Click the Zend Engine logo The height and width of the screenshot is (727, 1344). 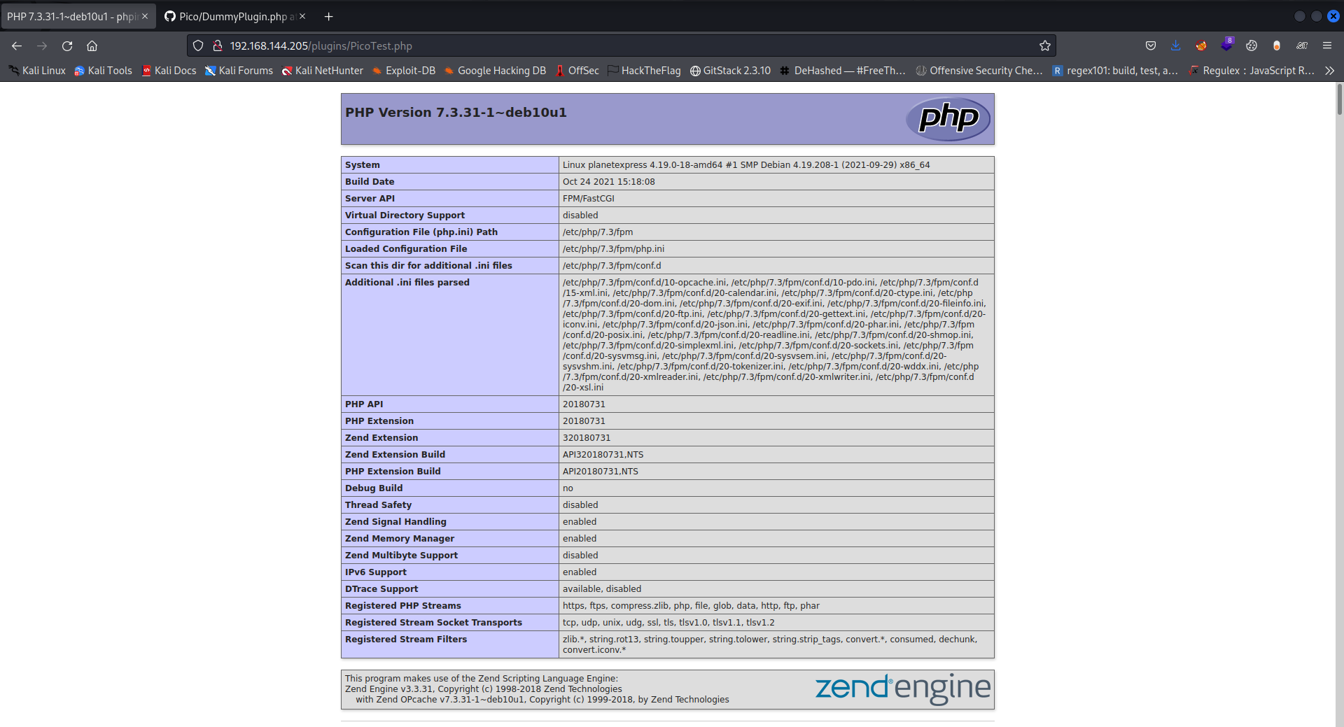tap(903, 689)
